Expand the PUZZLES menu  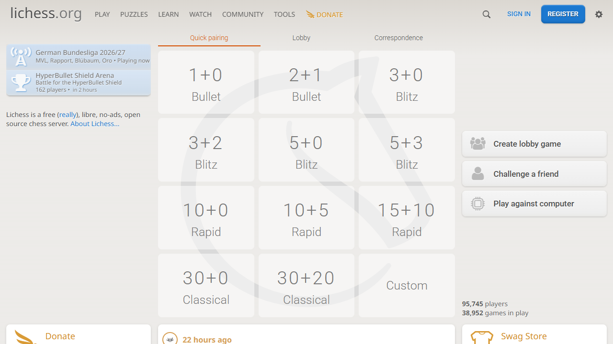pyautogui.click(x=134, y=14)
